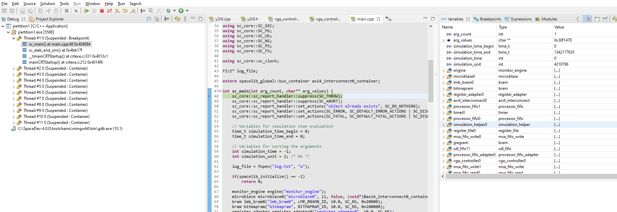Click the Disconnect icon in toolbar

point(109,11)
